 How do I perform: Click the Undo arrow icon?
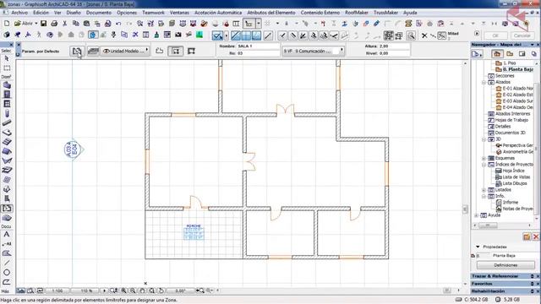pyautogui.click(x=118, y=24)
